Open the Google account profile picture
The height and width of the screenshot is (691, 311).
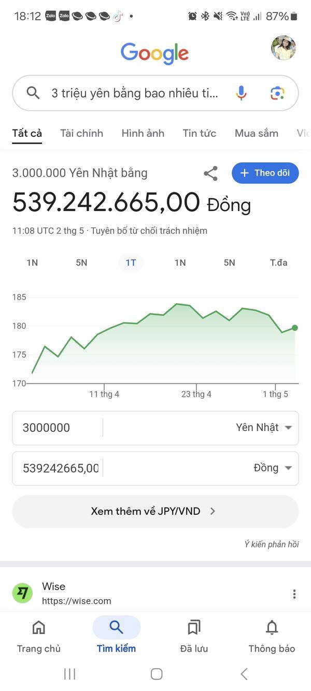pyautogui.click(x=284, y=48)
